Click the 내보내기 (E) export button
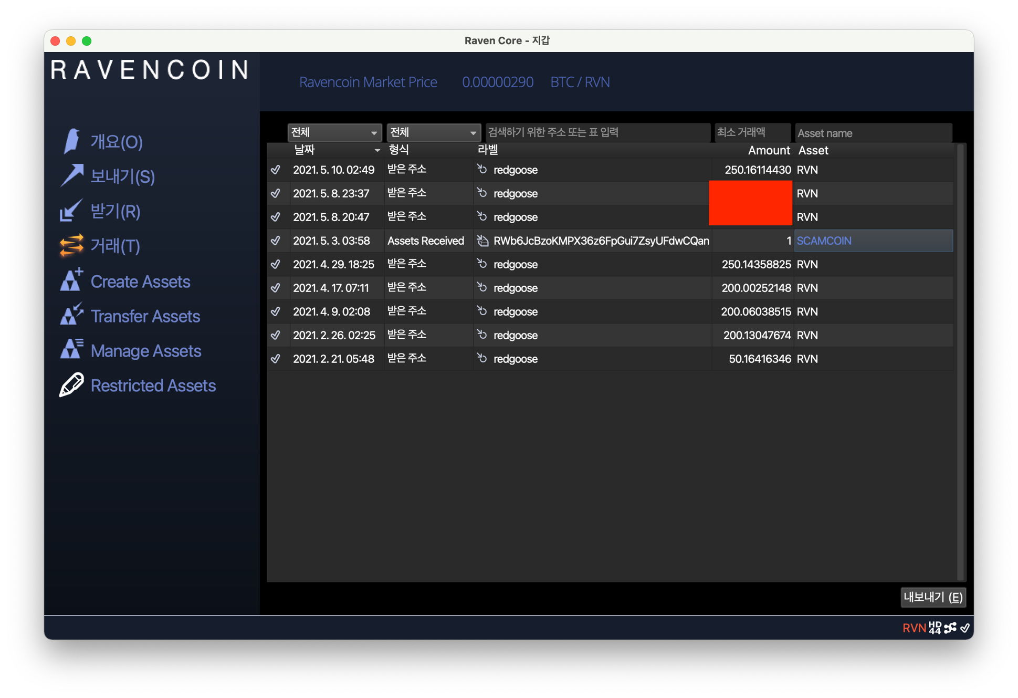 (x=933, y=597)
